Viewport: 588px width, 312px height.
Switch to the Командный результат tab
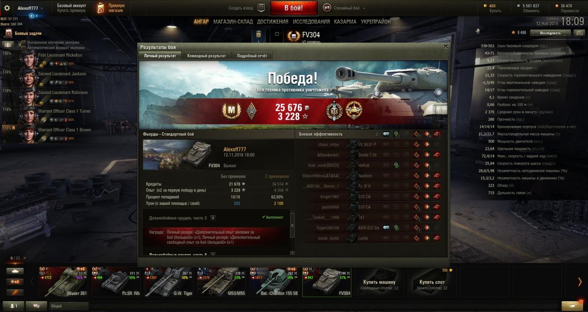pyautogui.click(x=206, y=56)
